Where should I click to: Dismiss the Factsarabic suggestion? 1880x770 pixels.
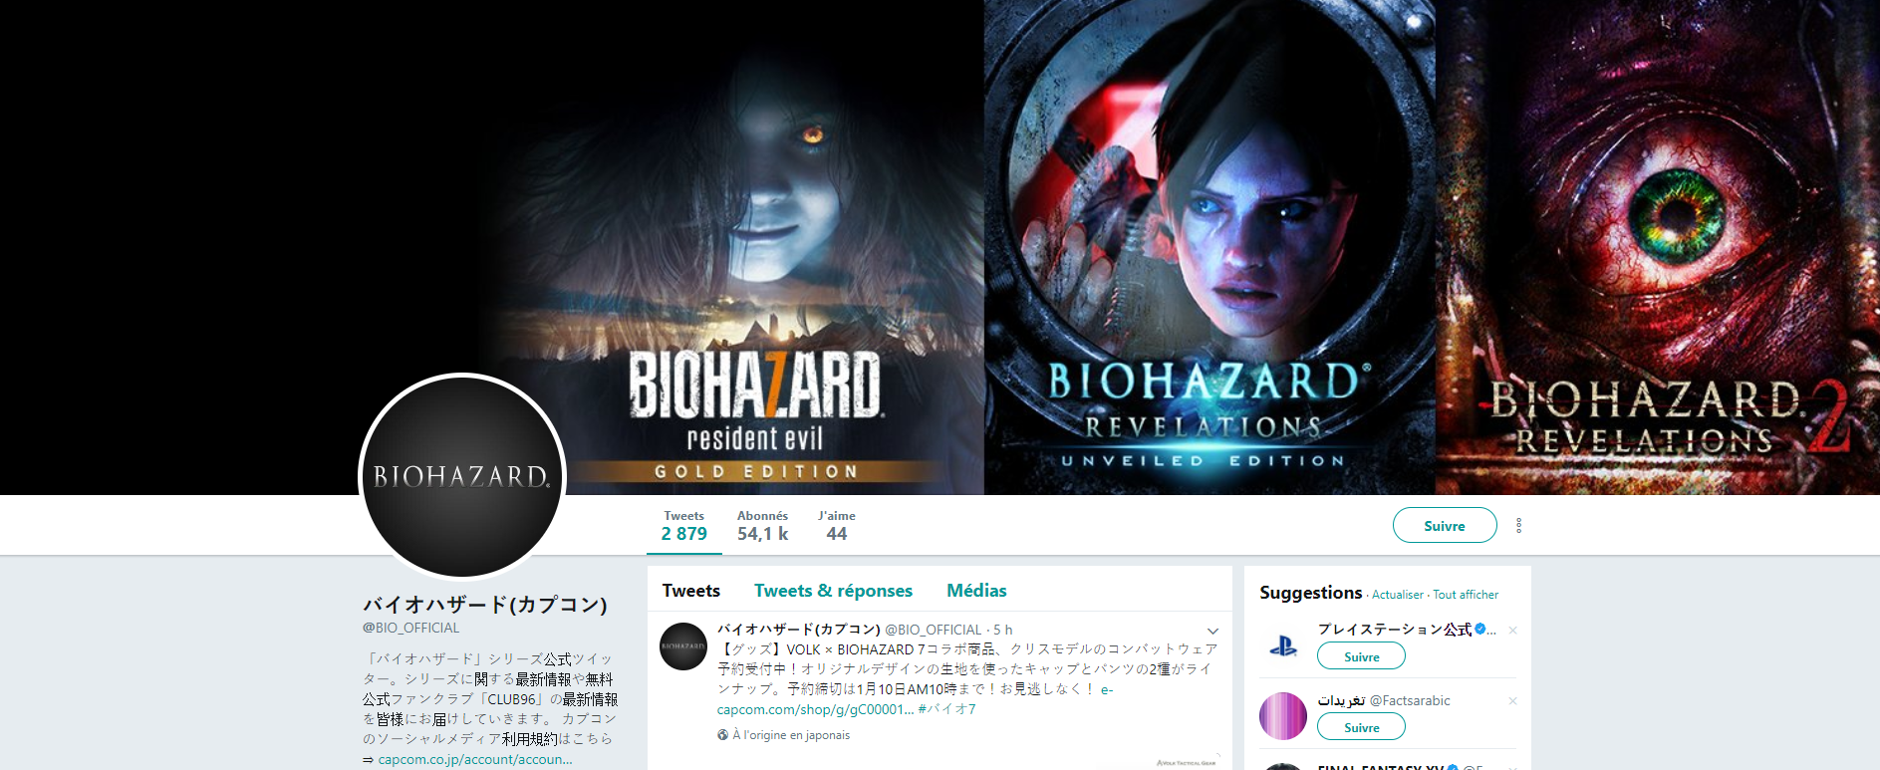1512,701
